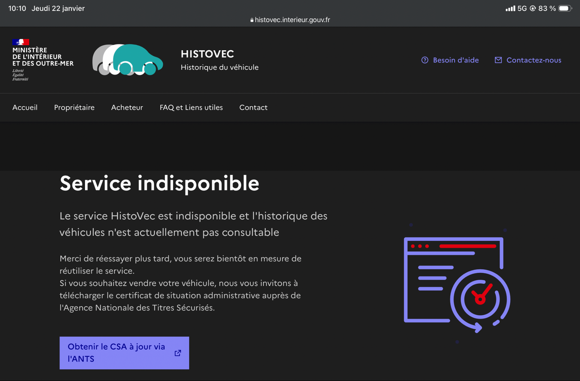The height and width of the screenshot is (381, 580).
Task: Click the external link arrow icon
Action: coord(178,353)
